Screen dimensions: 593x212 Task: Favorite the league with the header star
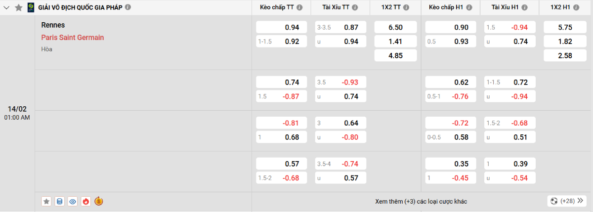19,7
